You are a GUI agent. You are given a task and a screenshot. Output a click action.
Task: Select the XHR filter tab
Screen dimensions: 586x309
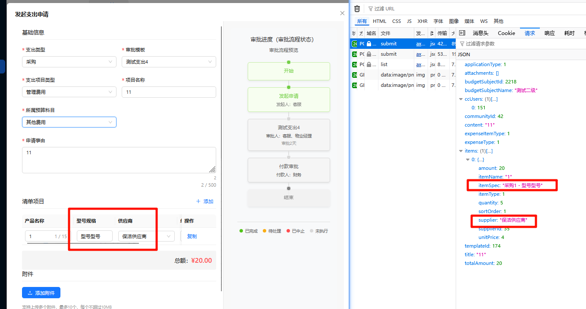(422, 21)
